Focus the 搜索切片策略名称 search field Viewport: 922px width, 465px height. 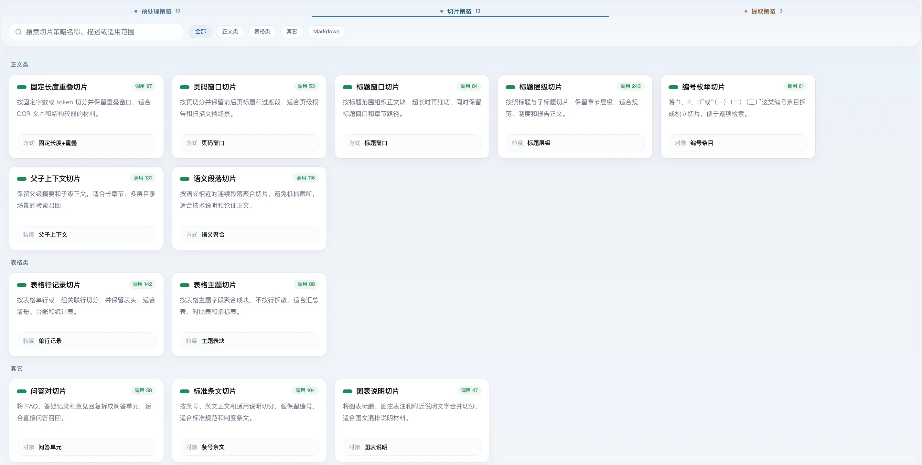pos(96,32)
